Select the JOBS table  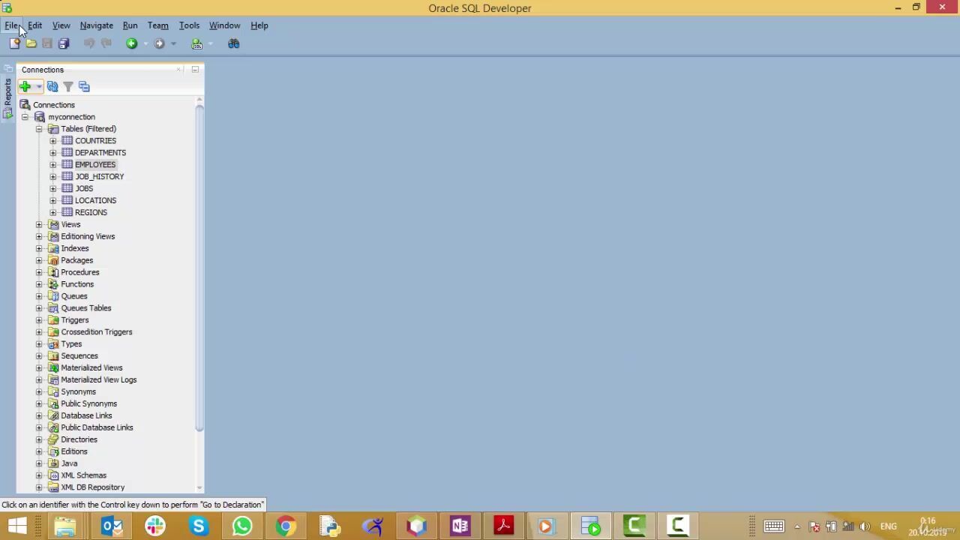[x=84, y=189]
